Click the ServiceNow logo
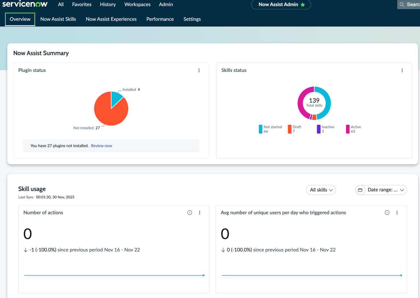The image size is (420, 298). 25,4
